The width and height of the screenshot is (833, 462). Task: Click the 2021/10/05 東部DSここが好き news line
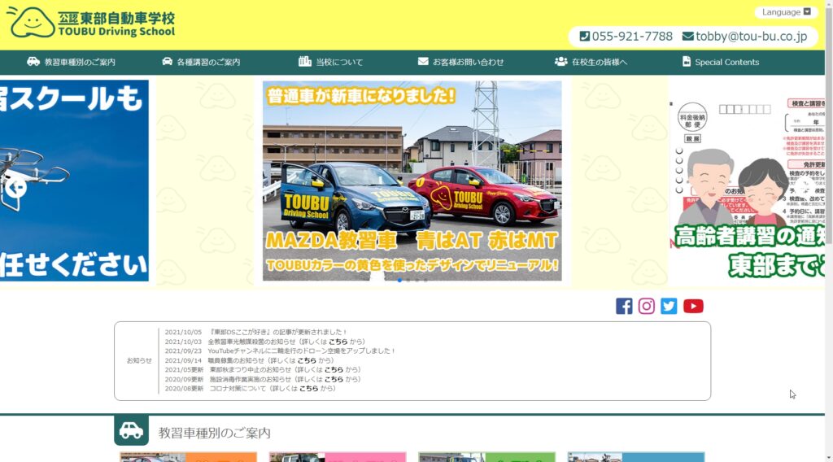point(255,332)
